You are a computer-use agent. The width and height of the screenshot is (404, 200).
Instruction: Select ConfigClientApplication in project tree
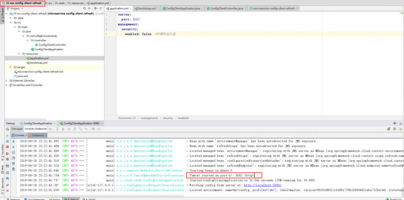pos(47,49)
